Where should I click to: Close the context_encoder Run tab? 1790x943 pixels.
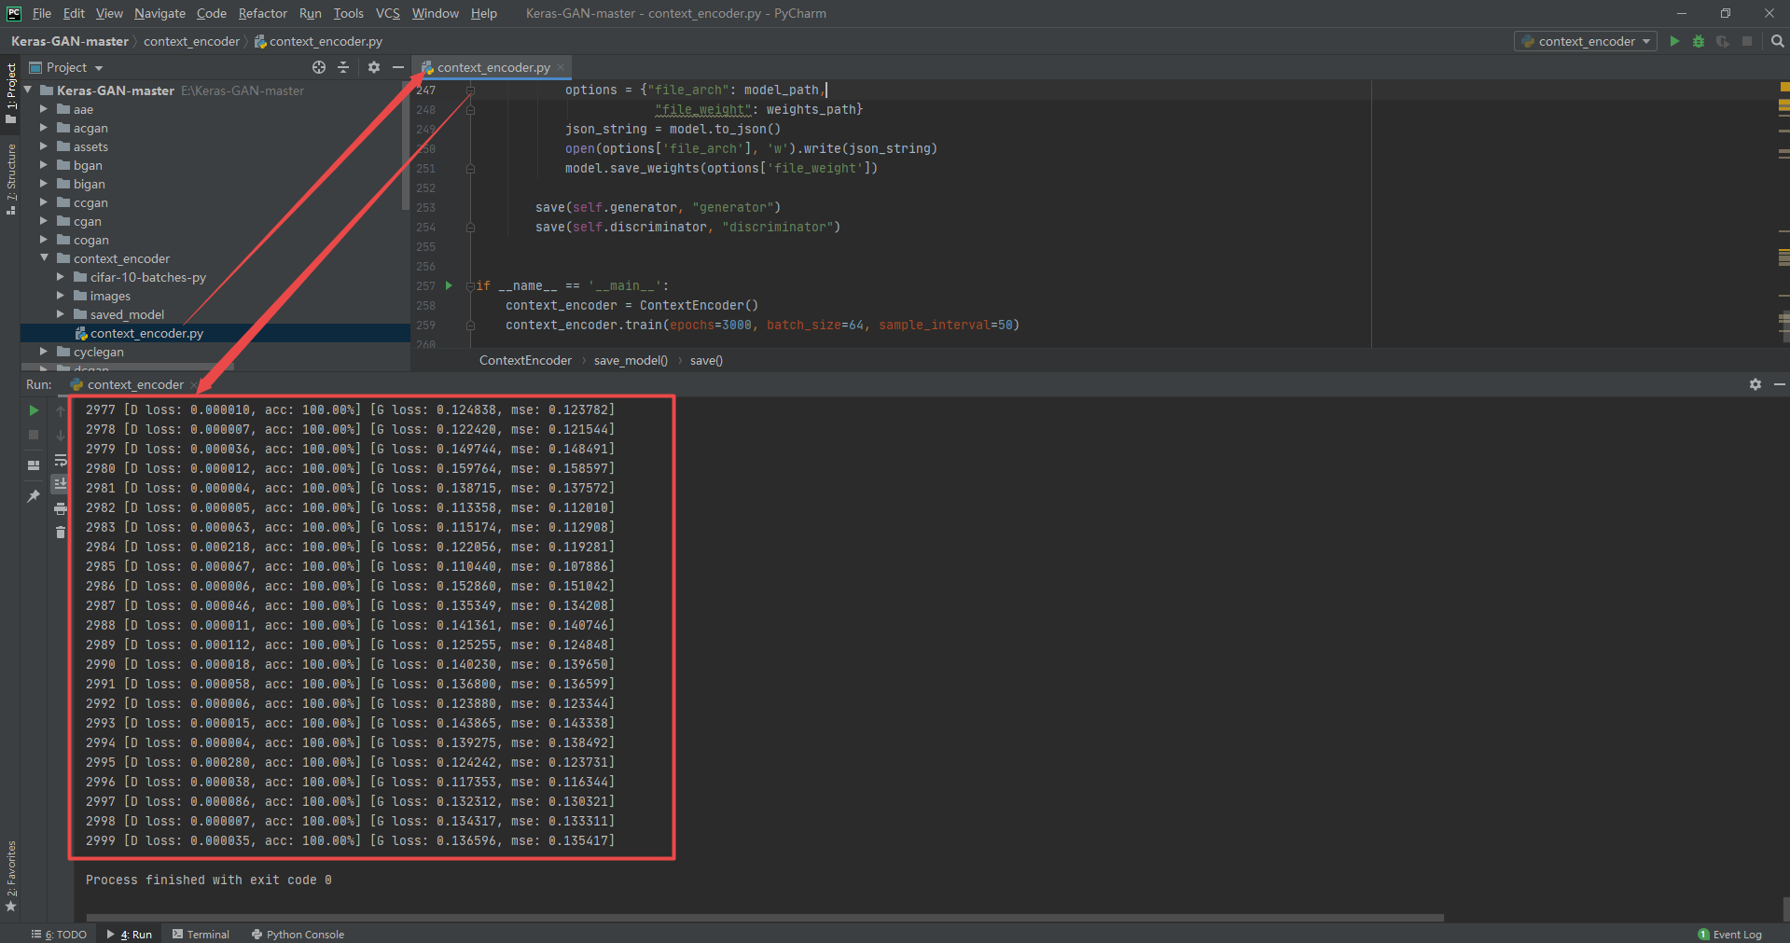[194, 384]
